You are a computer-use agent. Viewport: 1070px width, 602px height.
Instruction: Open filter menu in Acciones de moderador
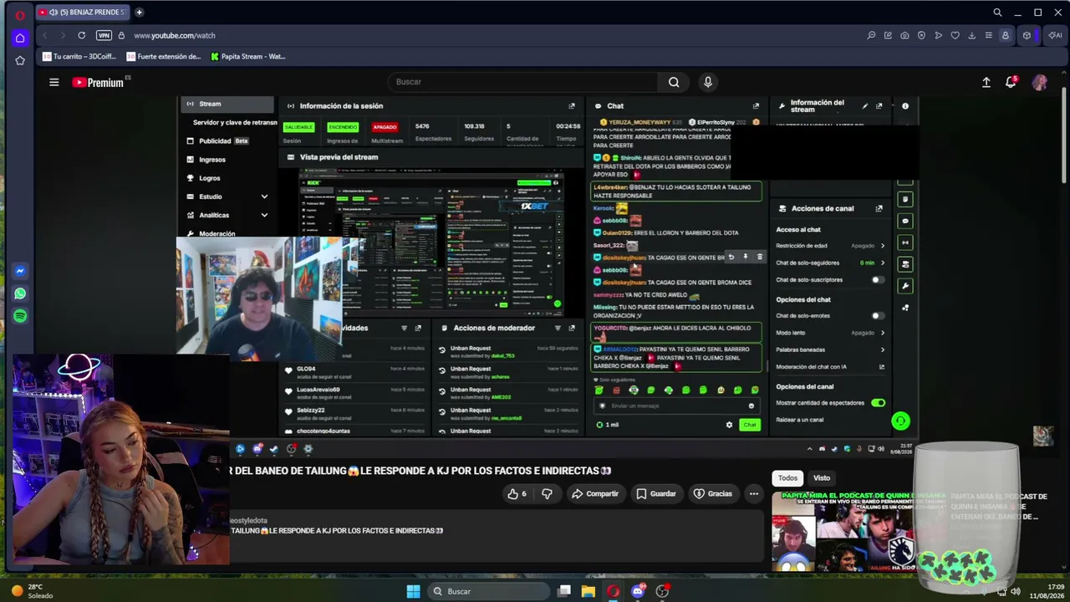pos(558,328)
